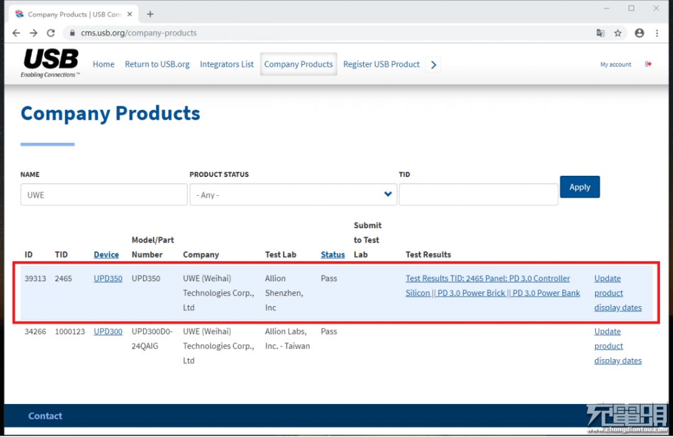The height and width of the screenshot is (437, 673).
Task: Click the USB Enabling Connections logo
Action: [50, 63]
